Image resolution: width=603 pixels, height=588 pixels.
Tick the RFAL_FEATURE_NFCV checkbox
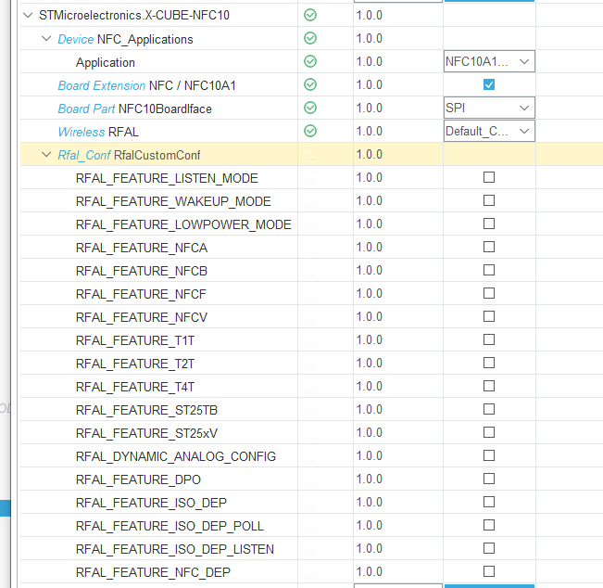pos(489,316)
